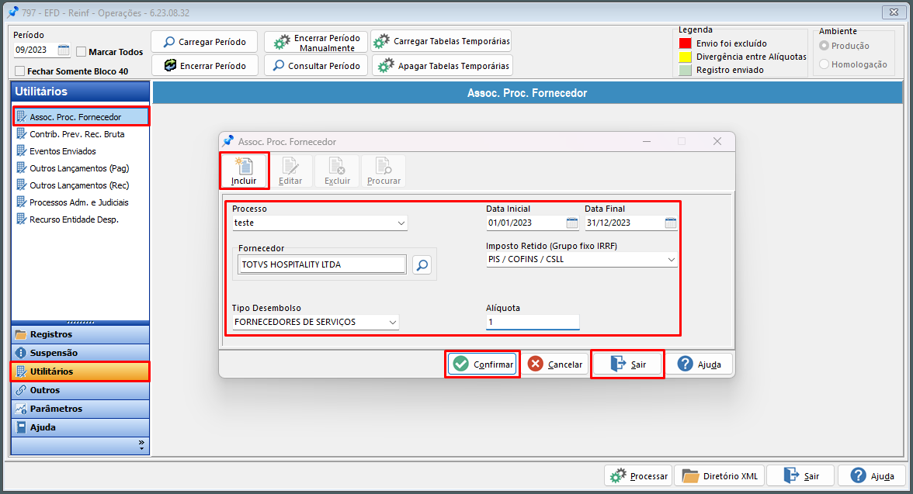This screenshot has height=494, width=913.
Task: Enable Fechar Somente Bloco 40 checkbox
Action: (20, 71)
